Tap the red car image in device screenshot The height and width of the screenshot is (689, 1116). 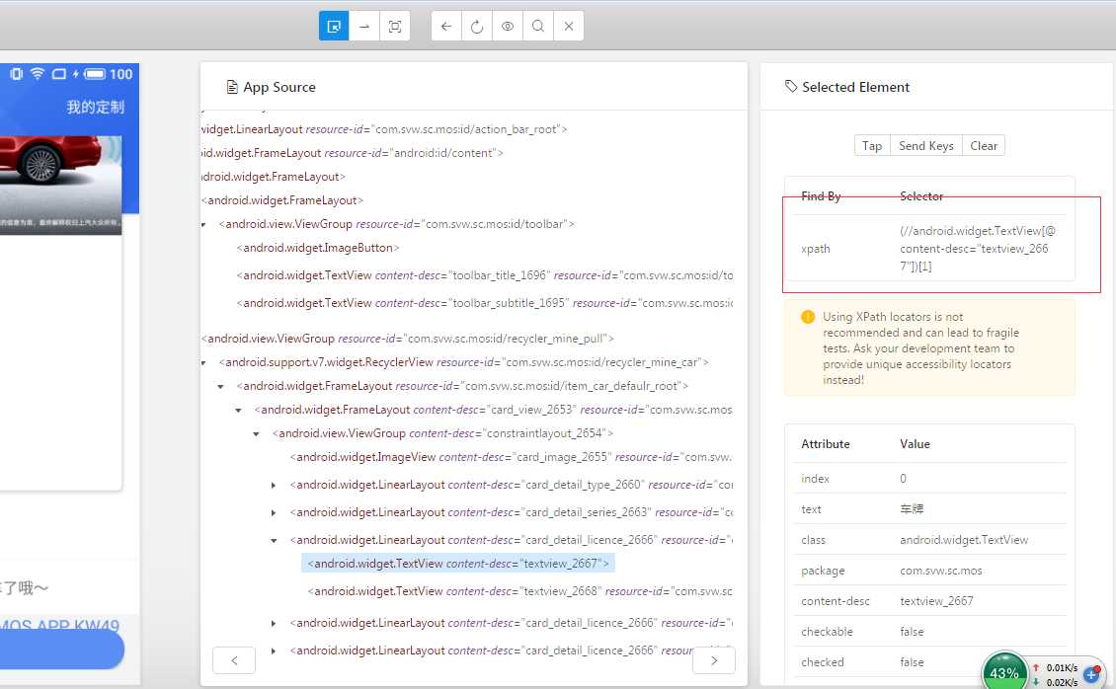tap(60, 185)
